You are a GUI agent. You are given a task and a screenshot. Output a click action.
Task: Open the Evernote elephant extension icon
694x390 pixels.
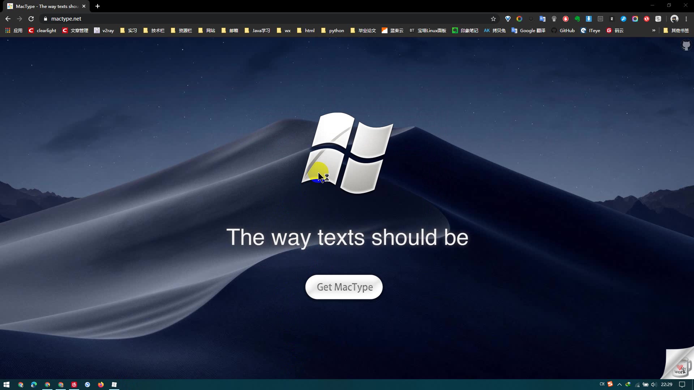[x=577, y=19]
